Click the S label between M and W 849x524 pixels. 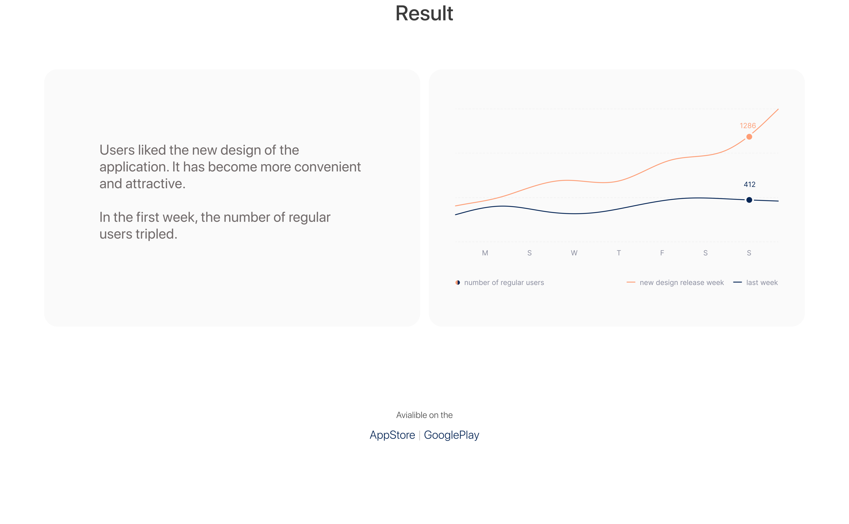529,253
